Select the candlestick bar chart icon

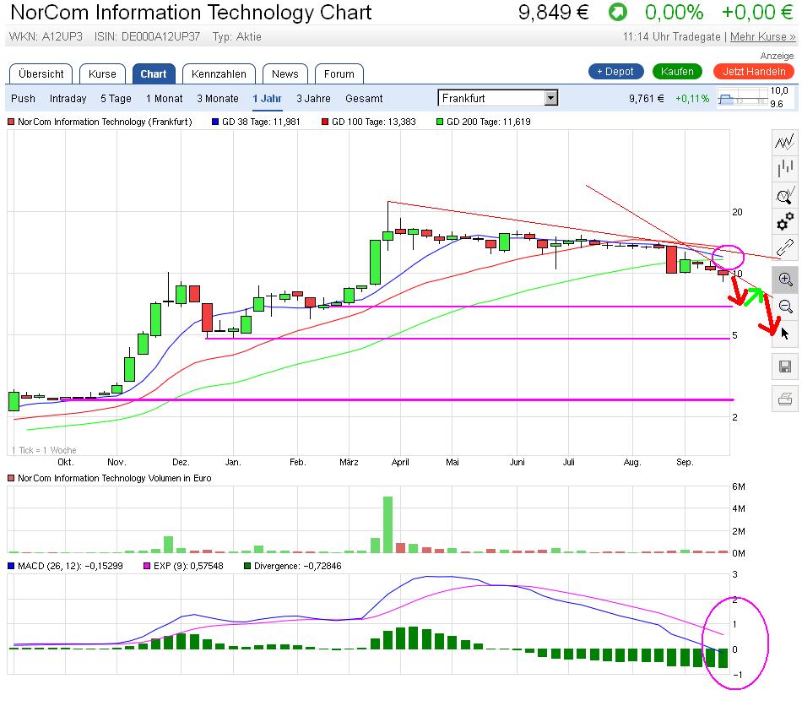tap(784, 168)
